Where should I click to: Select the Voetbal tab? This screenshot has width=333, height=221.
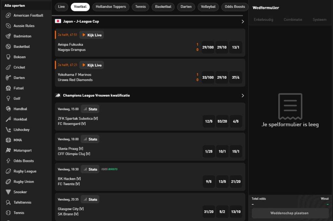[x=80, y=7]
